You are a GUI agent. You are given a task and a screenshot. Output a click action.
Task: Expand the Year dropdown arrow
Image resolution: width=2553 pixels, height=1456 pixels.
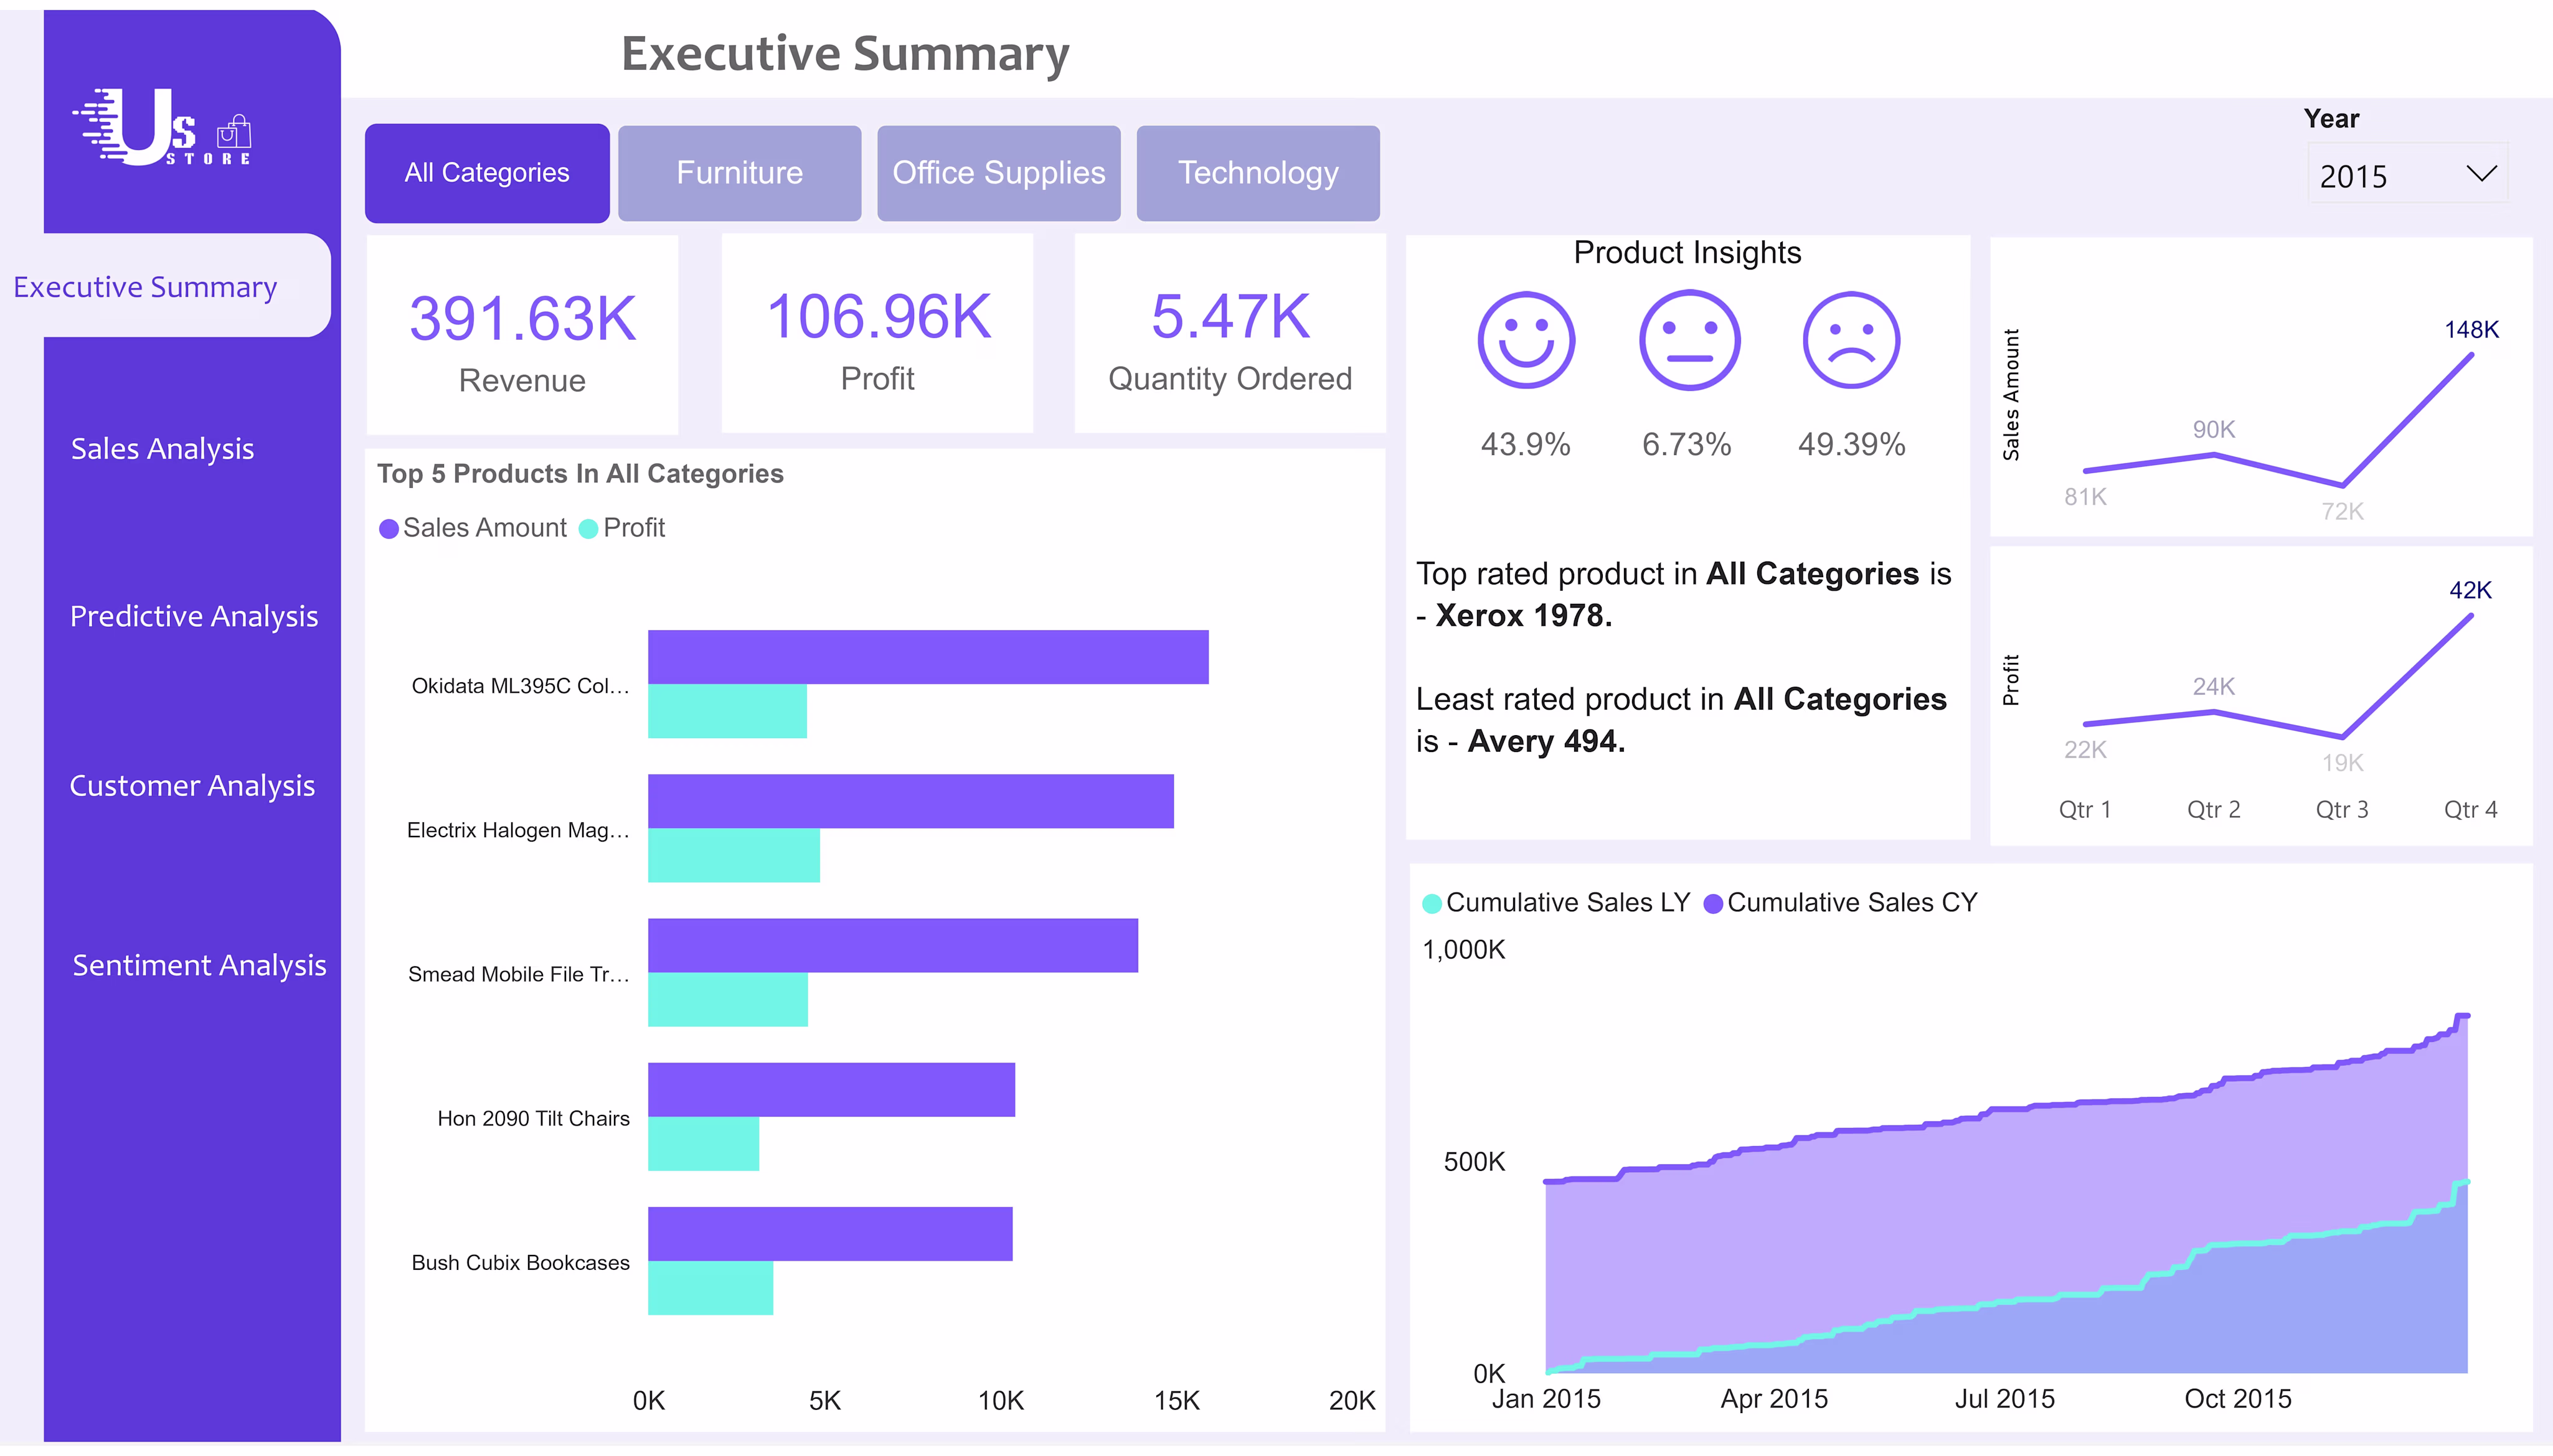pos(2481,174)
